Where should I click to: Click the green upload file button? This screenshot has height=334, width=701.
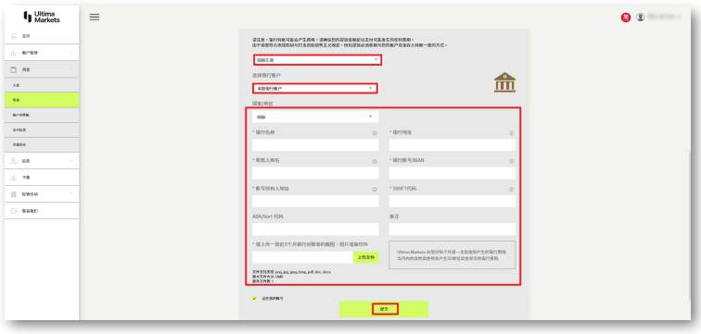click(x=365, y=257)
